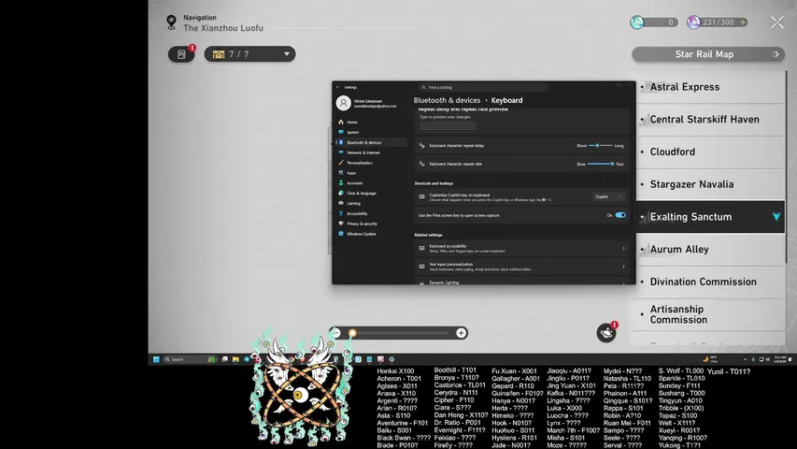
Task: Click Bluetooth & devices breadcrumb link
Action: pyautogui.click(x=447, y=100)
